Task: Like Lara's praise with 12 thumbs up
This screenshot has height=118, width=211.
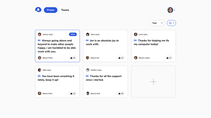Action: pyautogui.click(x=169, y=58)
